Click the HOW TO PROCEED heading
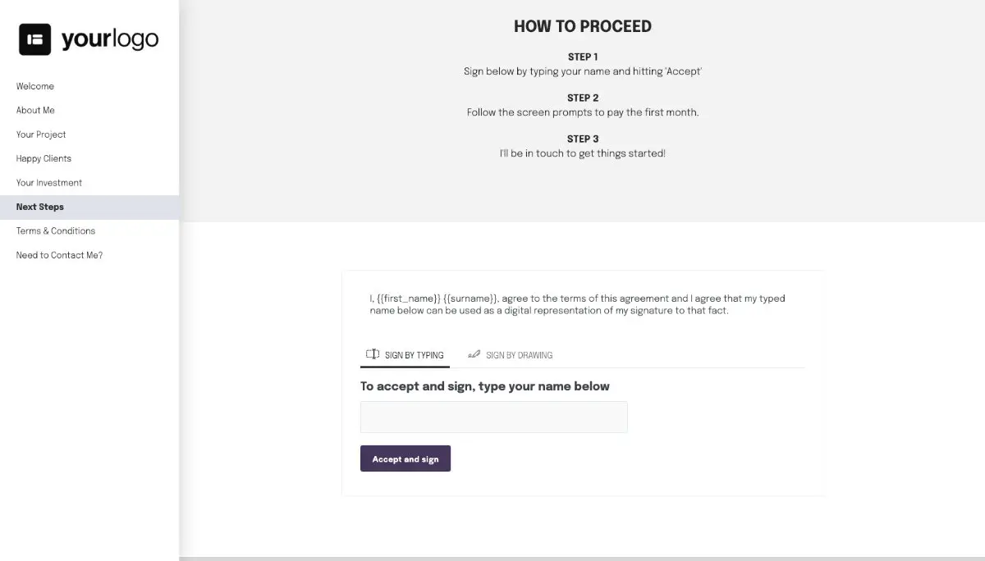Screen dimensions: 985x561 (x=582, y=26)
